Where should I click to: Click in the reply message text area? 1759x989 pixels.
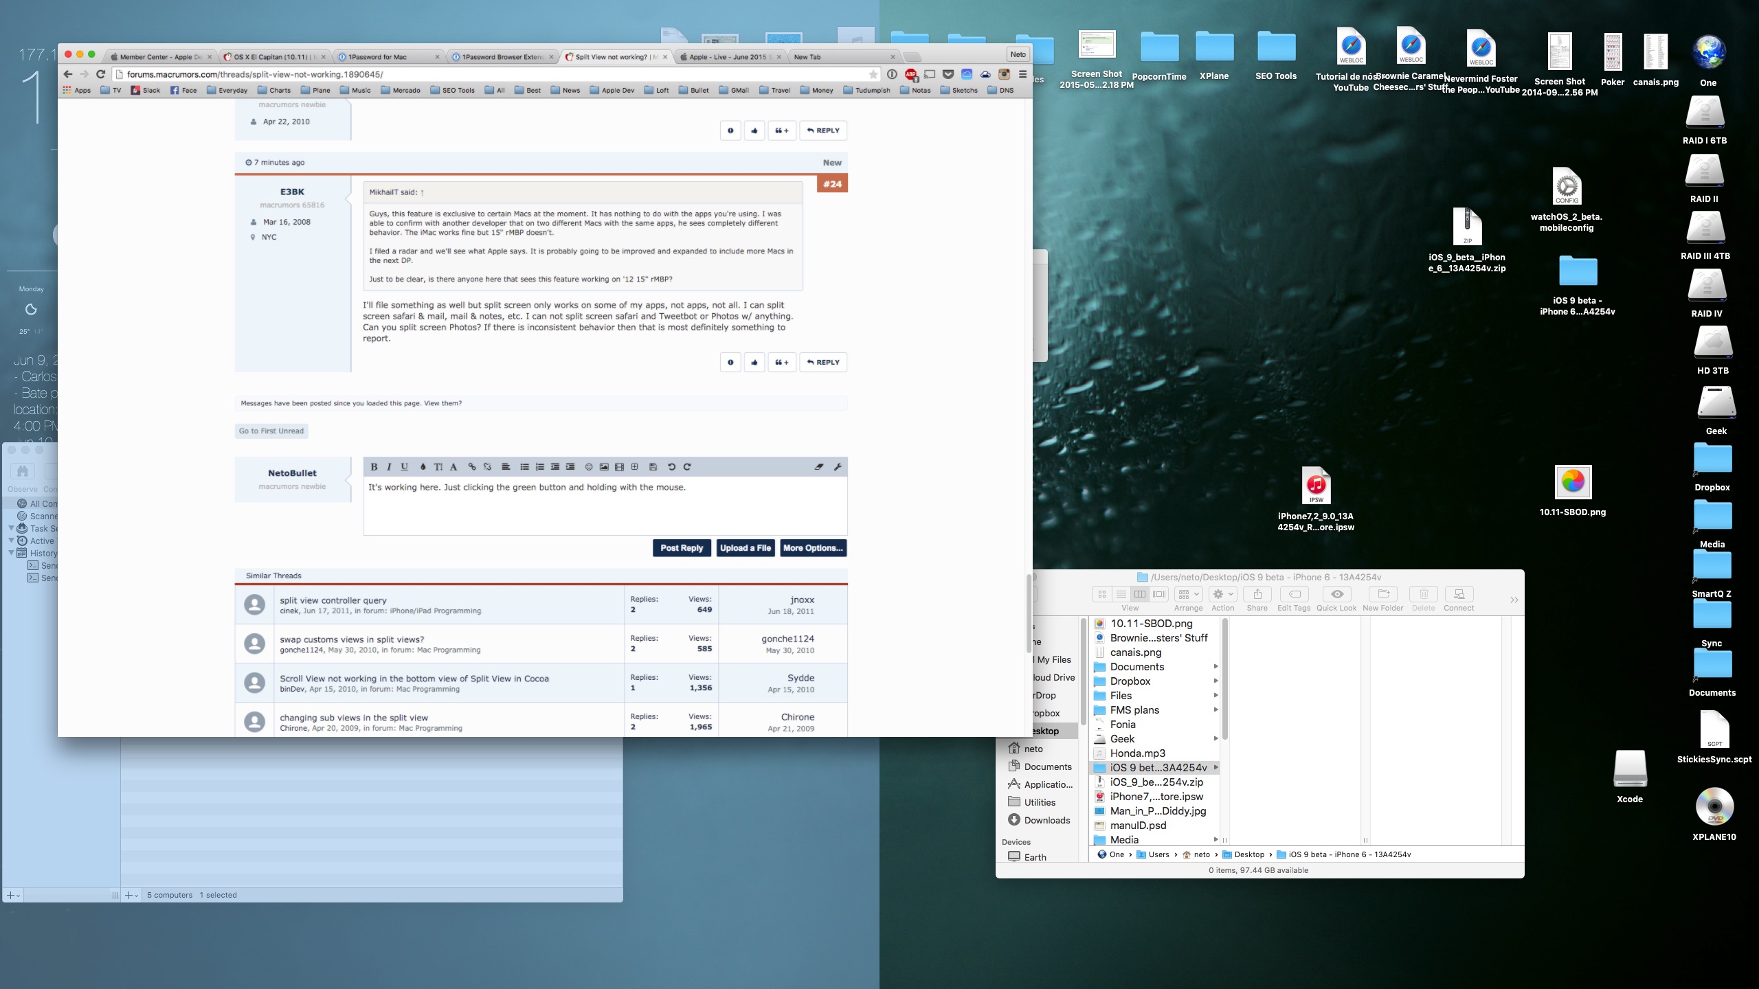point(605,505)
